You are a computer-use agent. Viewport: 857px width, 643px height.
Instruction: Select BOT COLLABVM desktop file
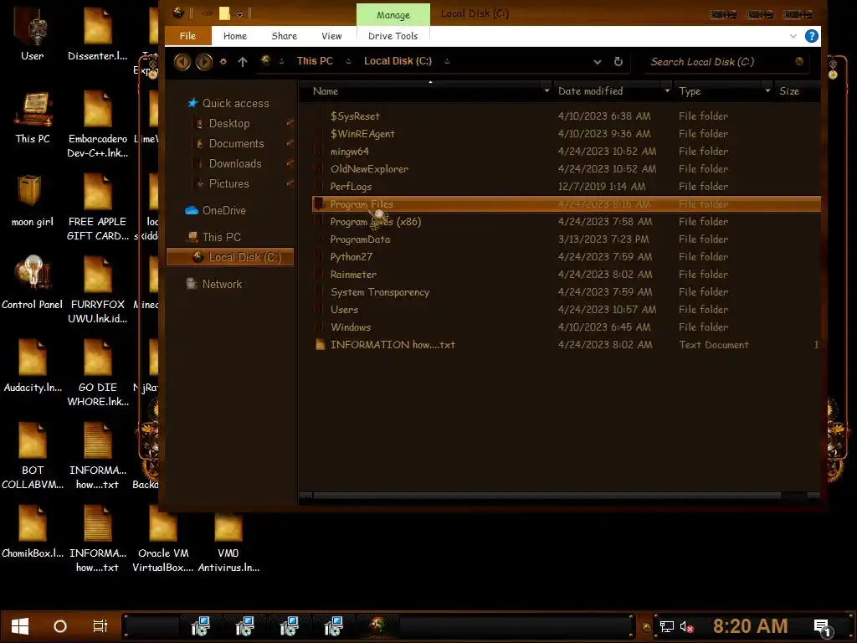pyautogui.click(x=33, y=456)
